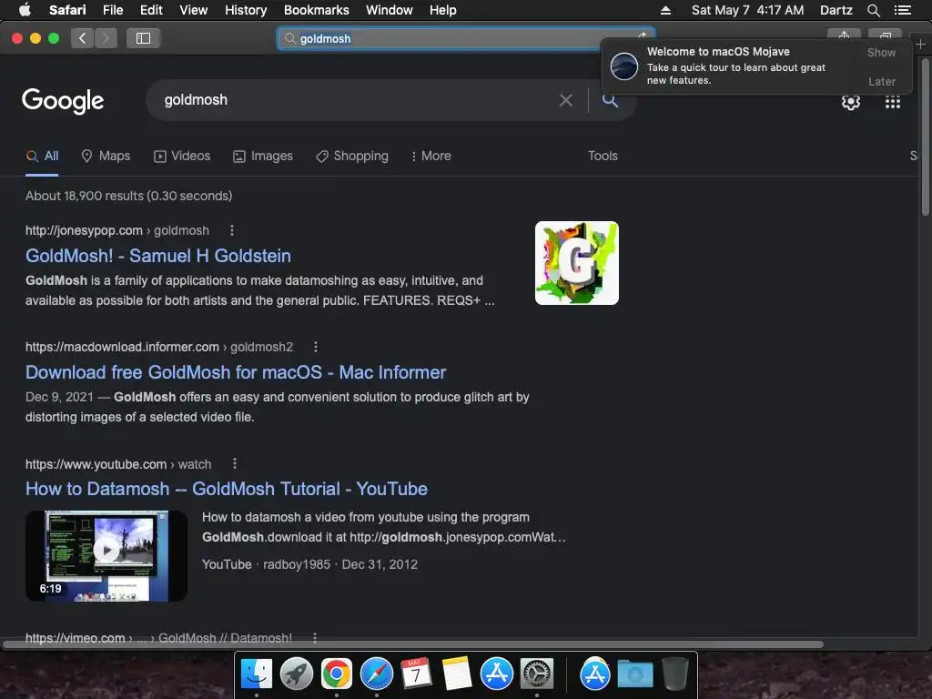Open the View menu
Viewport: 932px width, 699px height.
click(x=194, y=10)
